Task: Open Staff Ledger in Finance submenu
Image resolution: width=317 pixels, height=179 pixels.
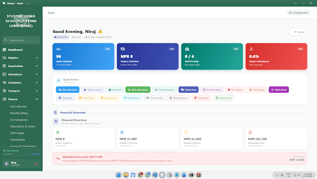Action: 17,133
